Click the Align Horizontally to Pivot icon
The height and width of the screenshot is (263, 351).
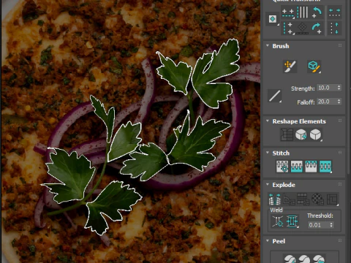(x=288, y=12)
